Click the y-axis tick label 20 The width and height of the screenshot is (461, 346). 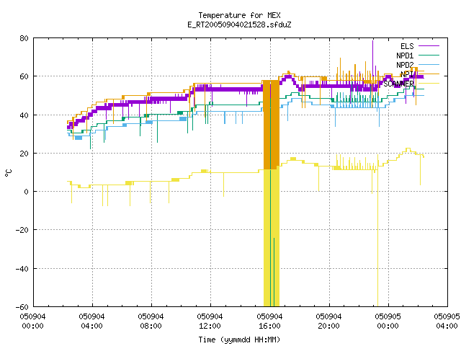tap(24, 154)
